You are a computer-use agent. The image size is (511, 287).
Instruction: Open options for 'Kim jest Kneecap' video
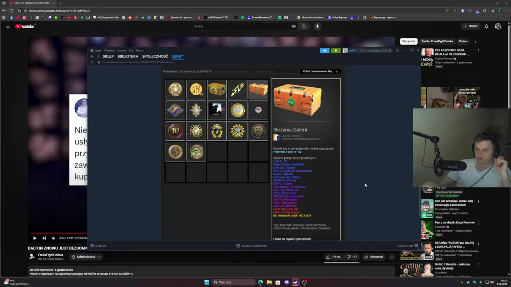[478, 201]
